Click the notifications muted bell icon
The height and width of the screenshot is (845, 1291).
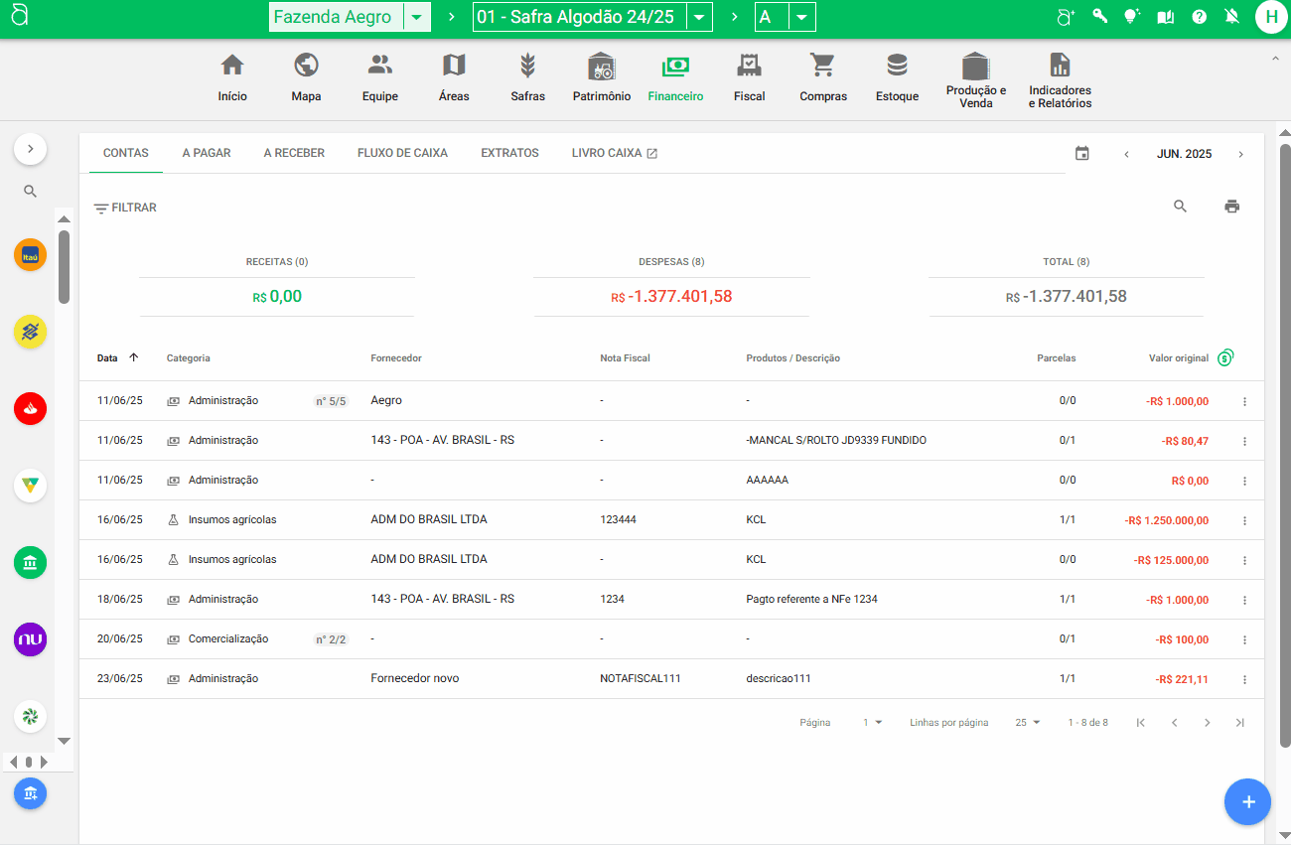point(1231,17)
